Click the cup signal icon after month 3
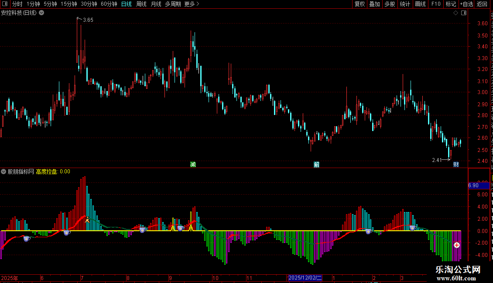This screenshot has width=493, height=283. click(x=413, y=228)
